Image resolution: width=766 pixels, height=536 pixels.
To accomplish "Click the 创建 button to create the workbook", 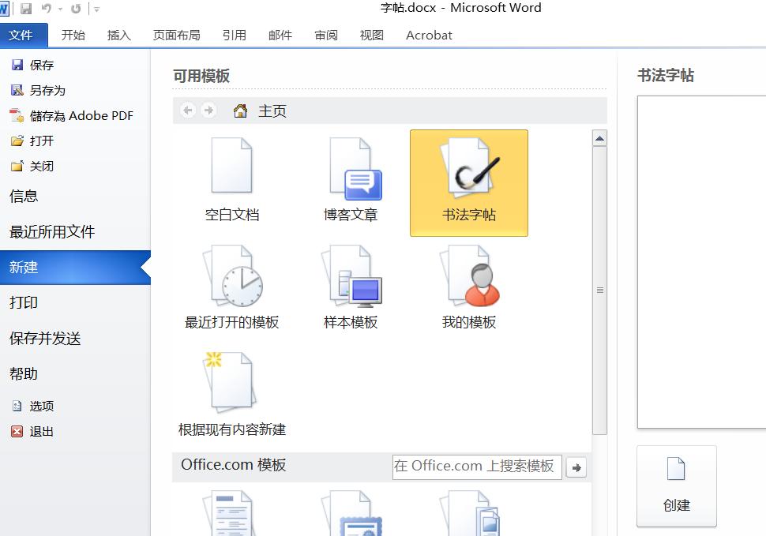I will click(x=676, y=487).
